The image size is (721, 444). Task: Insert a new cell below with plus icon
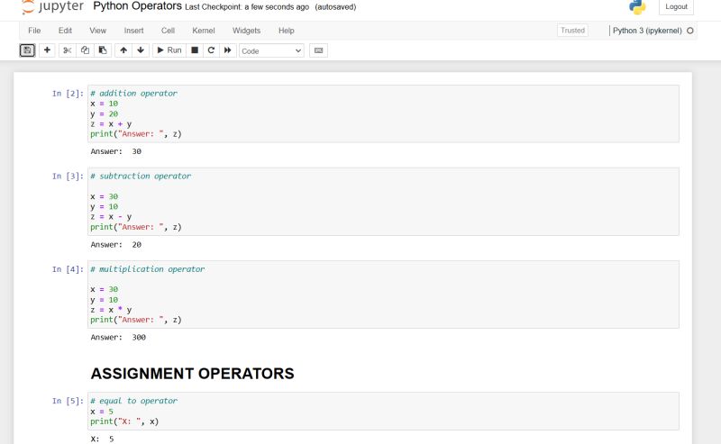(47, 50)
